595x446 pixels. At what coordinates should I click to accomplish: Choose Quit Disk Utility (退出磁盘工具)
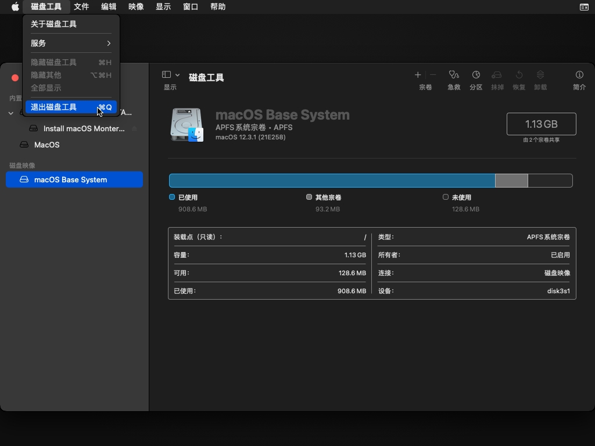(71, 107)
